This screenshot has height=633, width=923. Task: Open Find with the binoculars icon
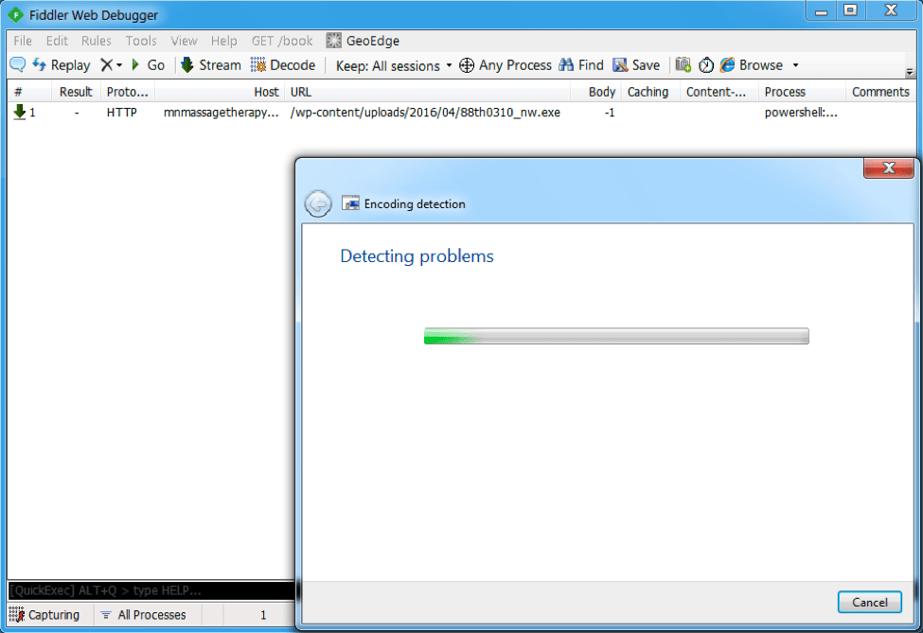coord(581,65)
